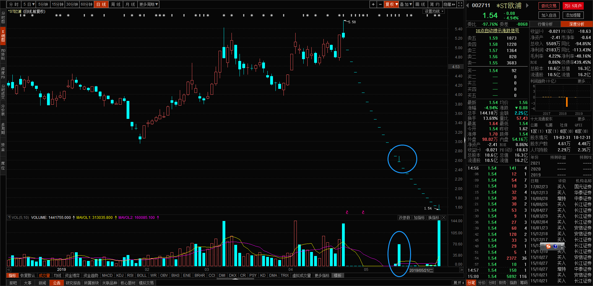This screenshot has width=593, height=286.
Task: Open the DK点自动提示涨跌信号 link
Action: 497,31
